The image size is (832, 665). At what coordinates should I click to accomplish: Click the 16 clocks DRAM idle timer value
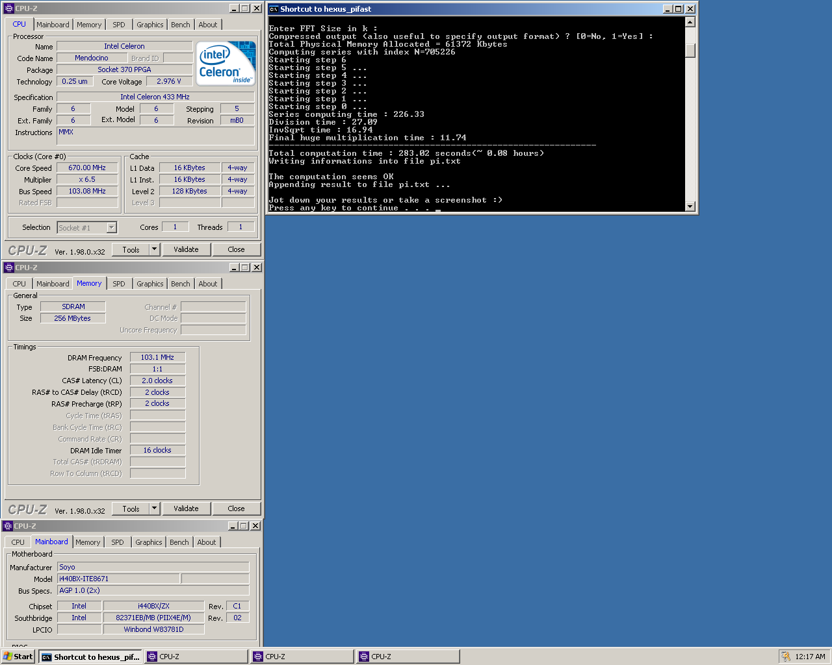point(157,450)
